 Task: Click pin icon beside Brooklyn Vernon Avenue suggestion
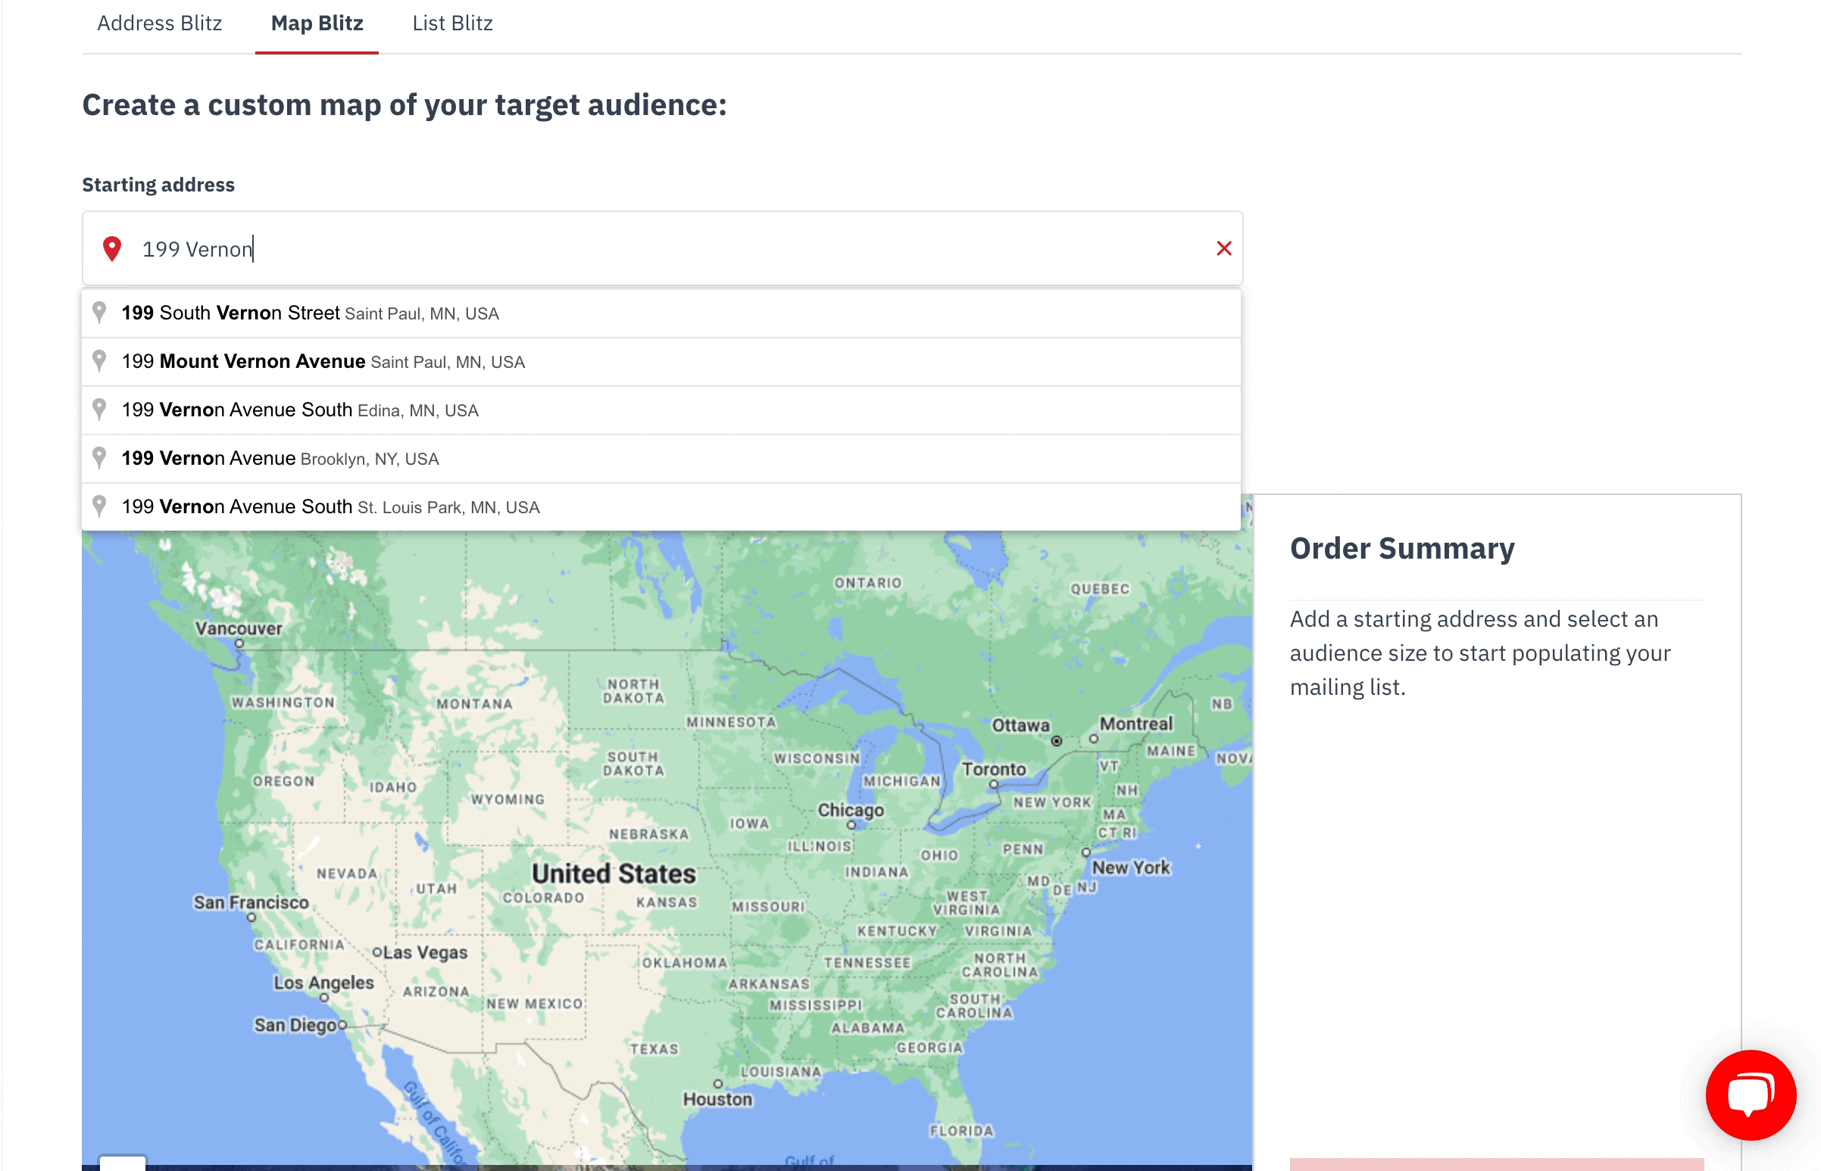point(100,458)
